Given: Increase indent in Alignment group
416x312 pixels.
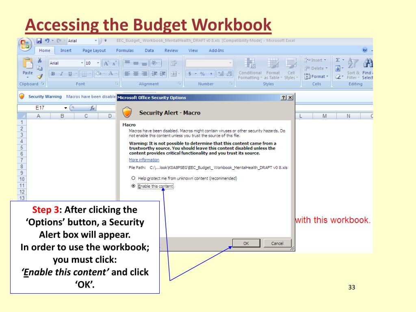Looking at the screenshot, I should [x=162, y=74].
